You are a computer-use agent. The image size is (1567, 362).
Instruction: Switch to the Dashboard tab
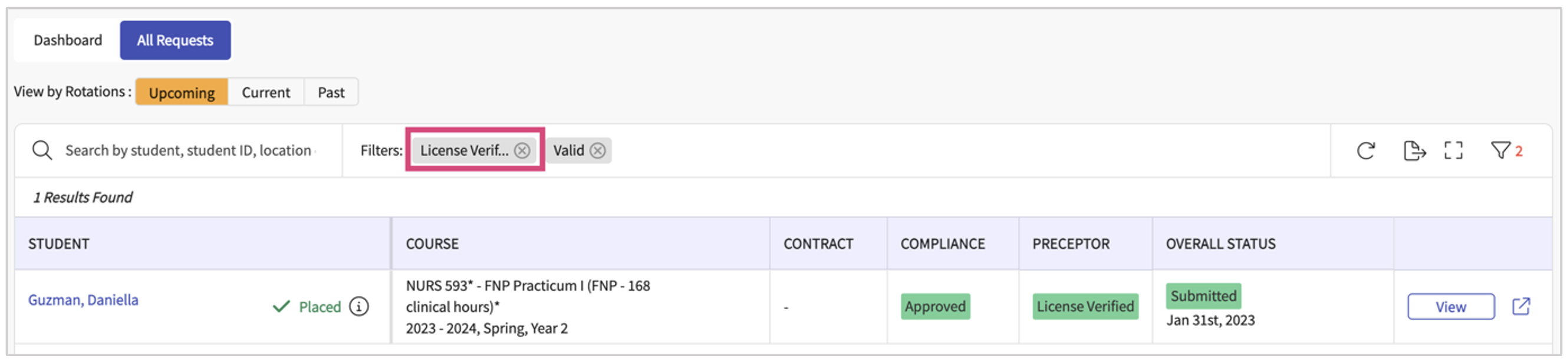point(68,40)
